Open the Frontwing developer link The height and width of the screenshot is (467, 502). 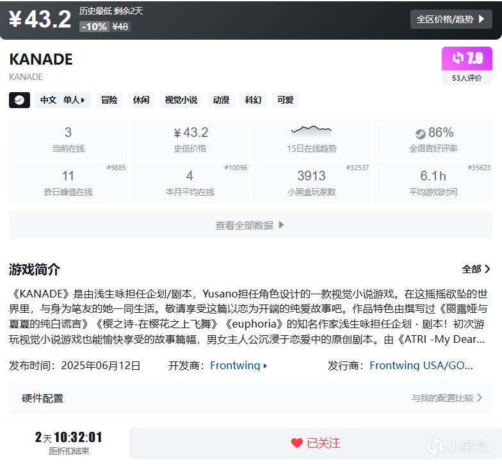tap(238, 365)
